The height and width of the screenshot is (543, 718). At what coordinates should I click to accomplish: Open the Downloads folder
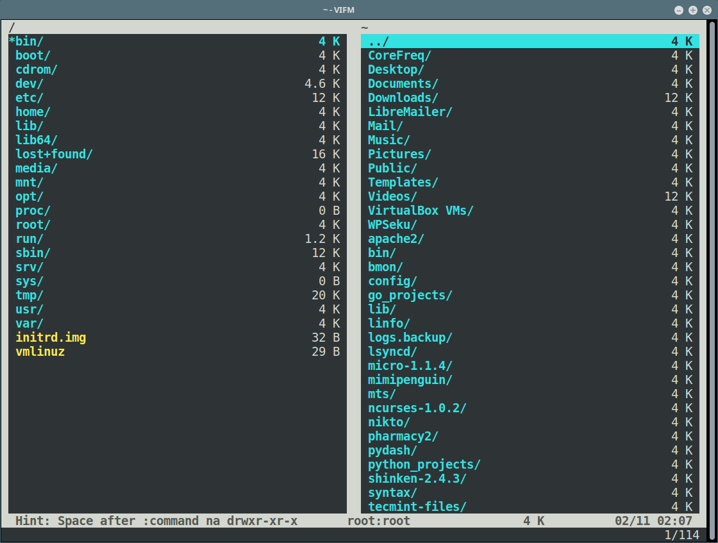pyautogui.click(x=403, y=97)
